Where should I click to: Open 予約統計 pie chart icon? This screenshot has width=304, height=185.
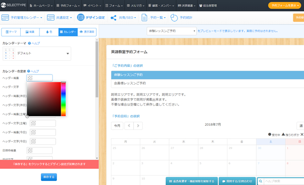tap(174, 18)
